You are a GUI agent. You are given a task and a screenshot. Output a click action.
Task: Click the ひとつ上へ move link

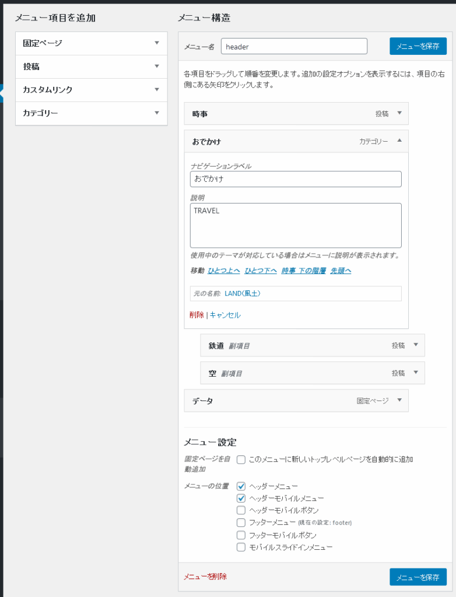[x=223, y=271]
